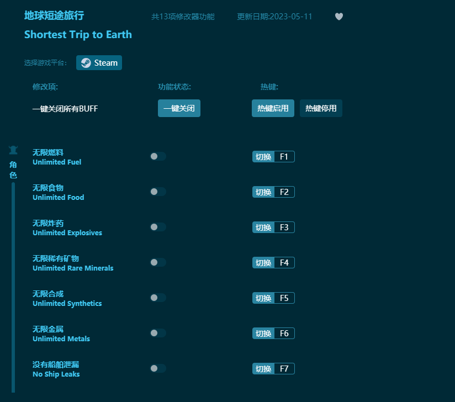Click 切换 button for F4 hotkey
Viewport: 455px width, 402px height.
(263, 263)
